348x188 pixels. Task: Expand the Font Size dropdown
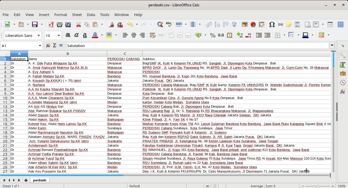coord(59,35)
